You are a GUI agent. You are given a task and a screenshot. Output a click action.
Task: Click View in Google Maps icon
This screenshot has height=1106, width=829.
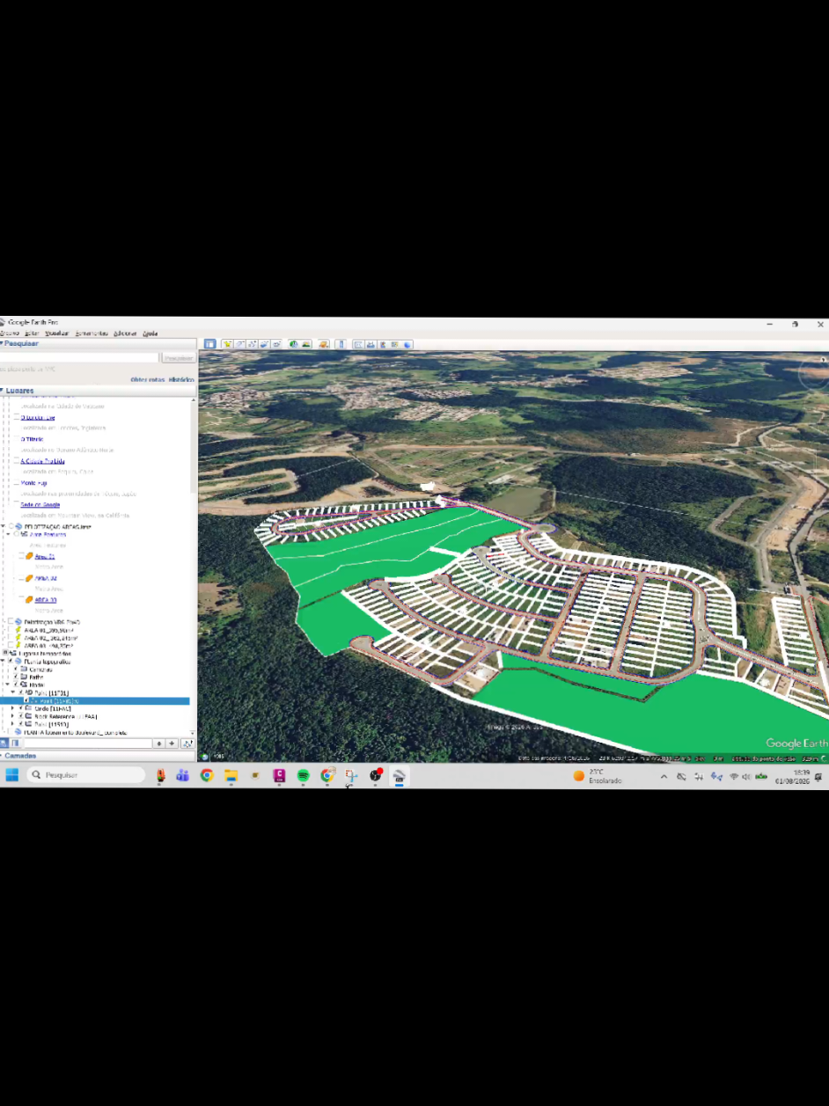coord(394,344)
